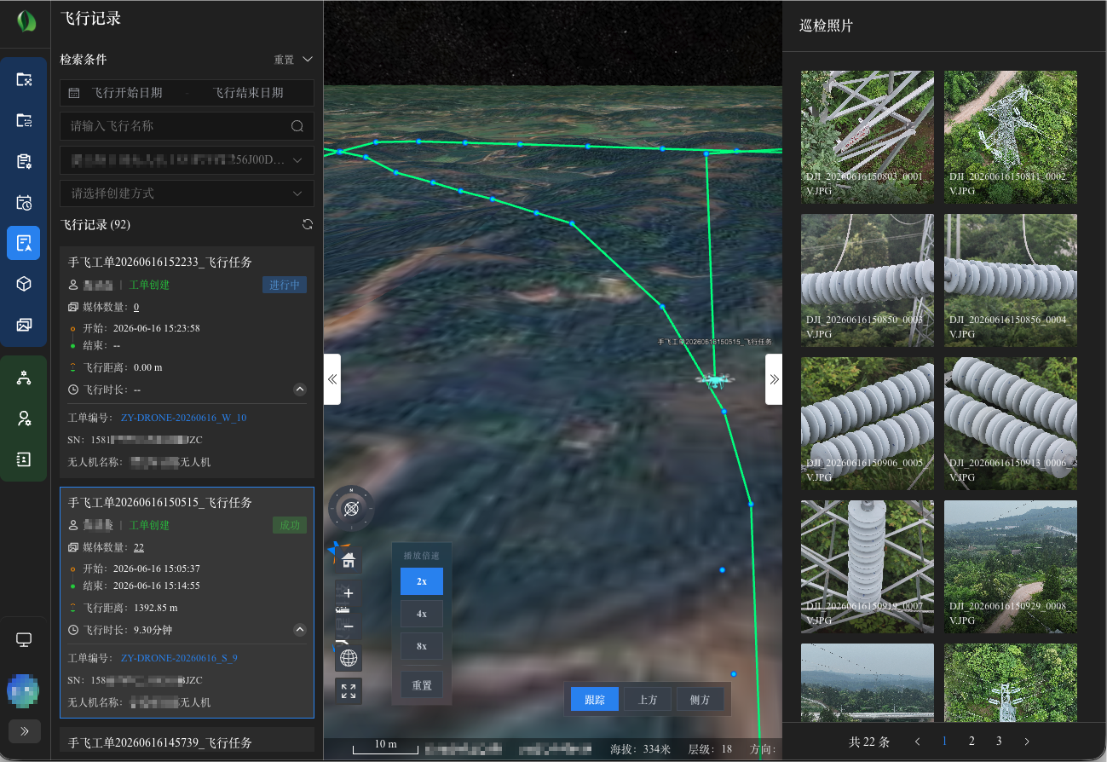Screen dimensions: 1107x762
Task: Select the 侧方 camera view mode
Action: [701, 700]
